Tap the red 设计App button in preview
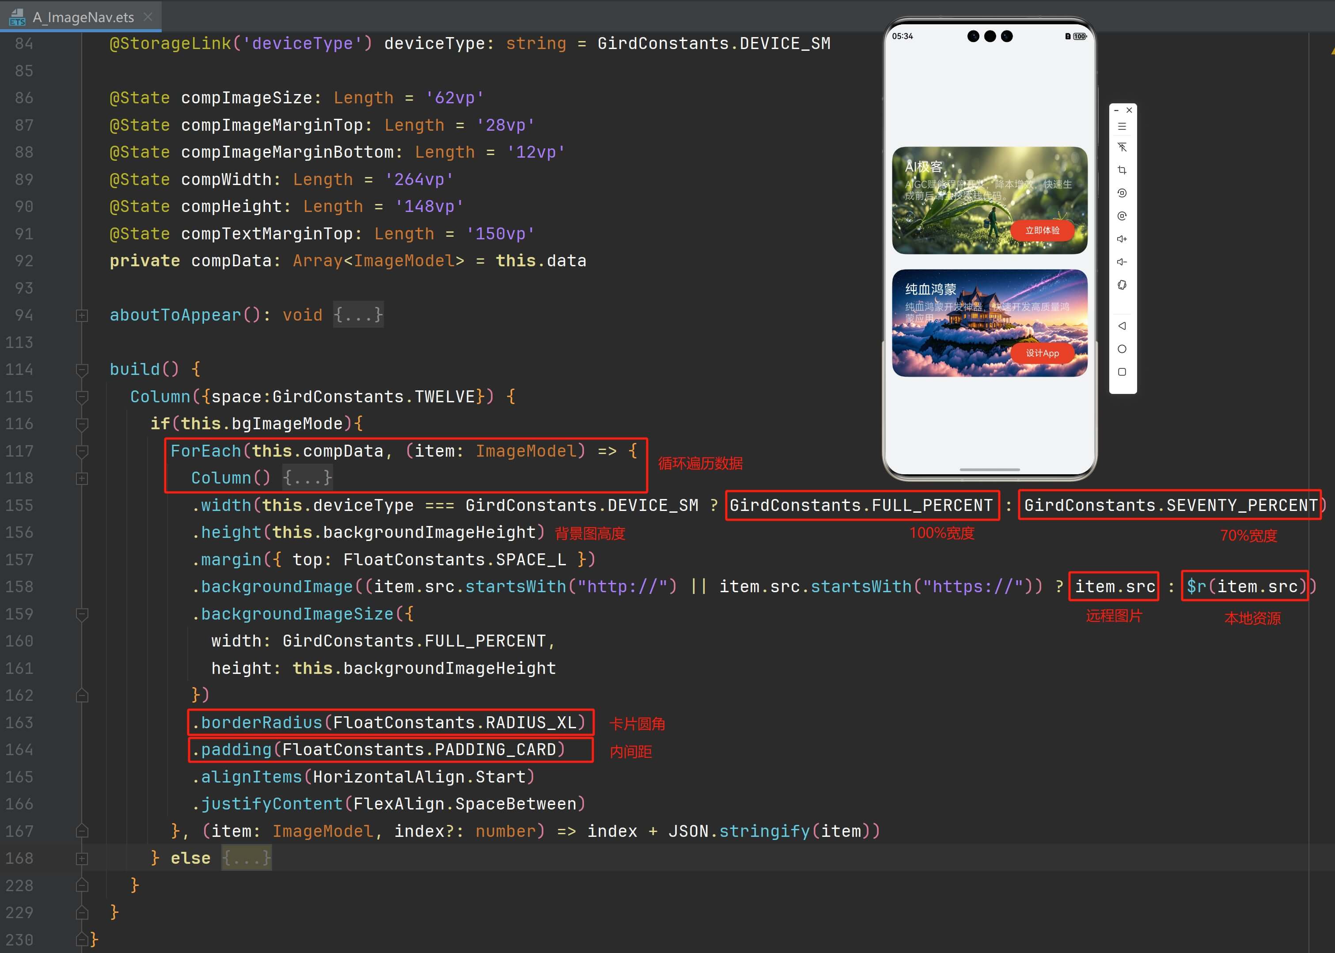The height and width of the screenshot is (953, 1335). (1042, 353)
